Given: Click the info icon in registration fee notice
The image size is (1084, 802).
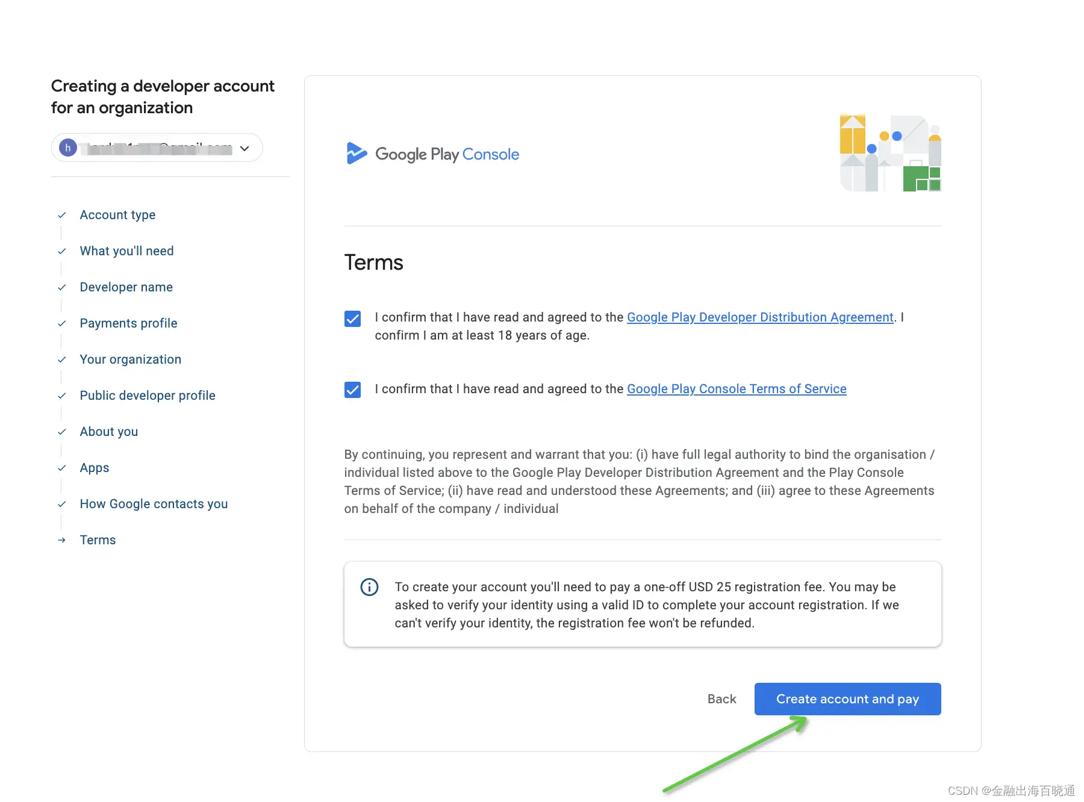Looking at the screenshot, I should 369,587.
